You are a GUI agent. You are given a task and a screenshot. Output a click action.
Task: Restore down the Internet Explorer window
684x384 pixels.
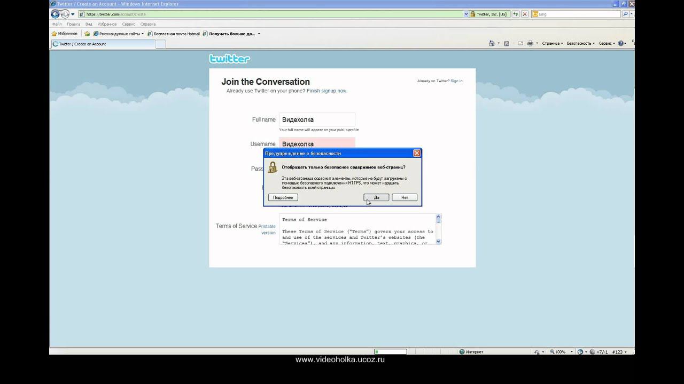(x=624, y=4)
